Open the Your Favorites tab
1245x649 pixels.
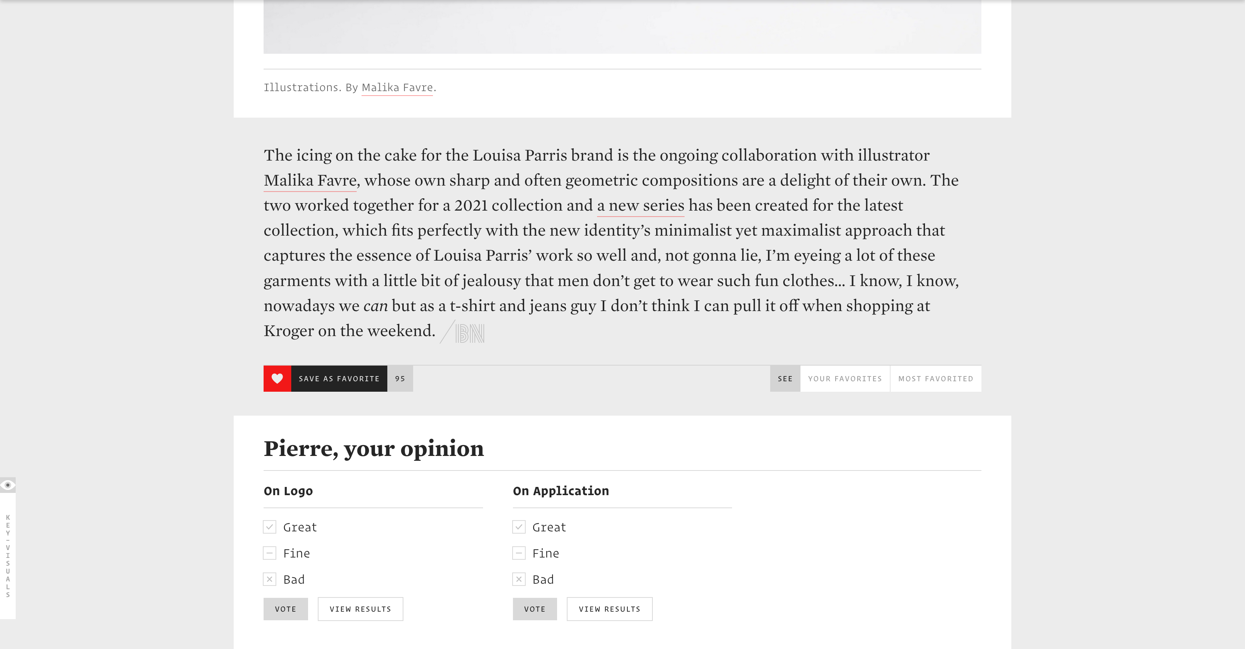[845, 379]
